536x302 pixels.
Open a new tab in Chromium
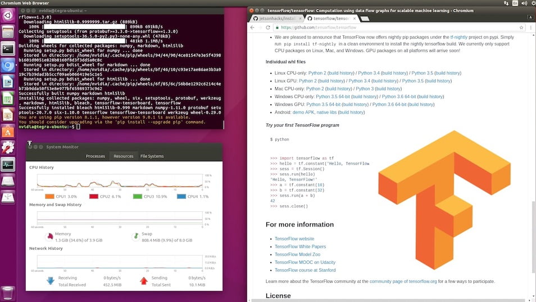coord(365,18)
